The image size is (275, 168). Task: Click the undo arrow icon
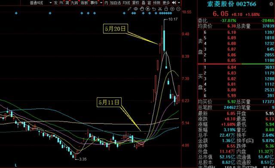(154, 9)
